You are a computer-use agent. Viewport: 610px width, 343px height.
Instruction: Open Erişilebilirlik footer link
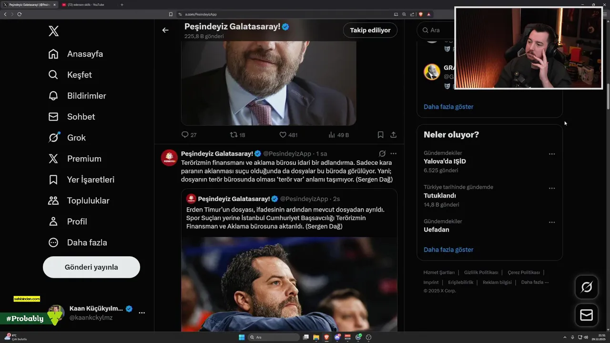pos(461,282)
